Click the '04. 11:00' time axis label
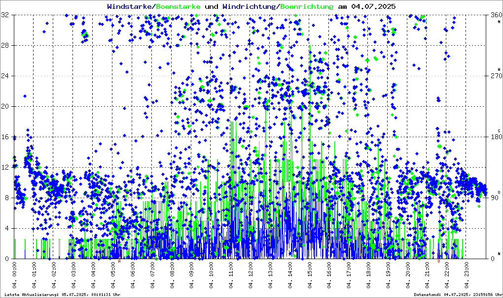The image size is (503, 298). 231,275
